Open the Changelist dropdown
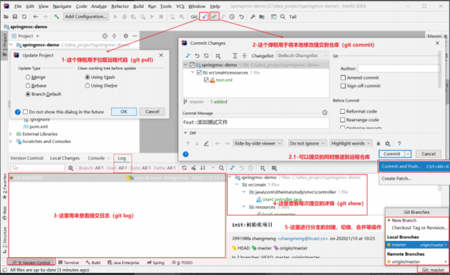This screenshot has width=450, height=275. point(302,56)
